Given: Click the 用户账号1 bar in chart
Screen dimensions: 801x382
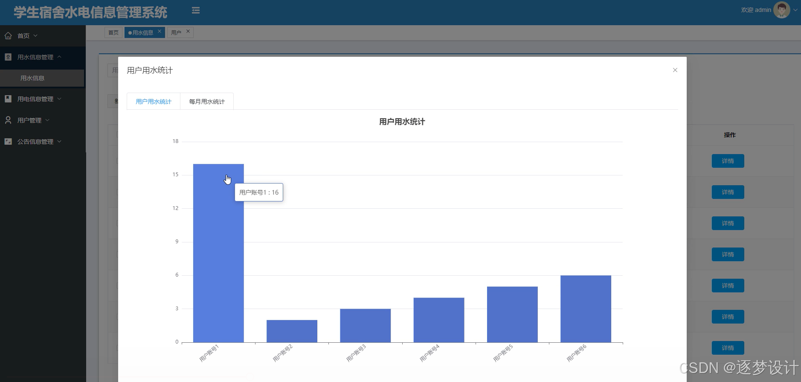Looking at the screenshot, I should (218, 253).
